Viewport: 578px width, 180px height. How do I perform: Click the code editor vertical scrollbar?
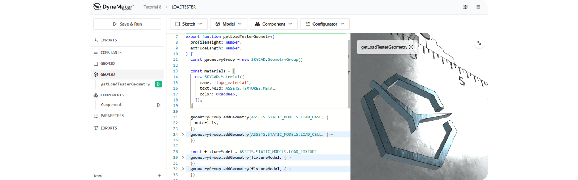(349, 72)
